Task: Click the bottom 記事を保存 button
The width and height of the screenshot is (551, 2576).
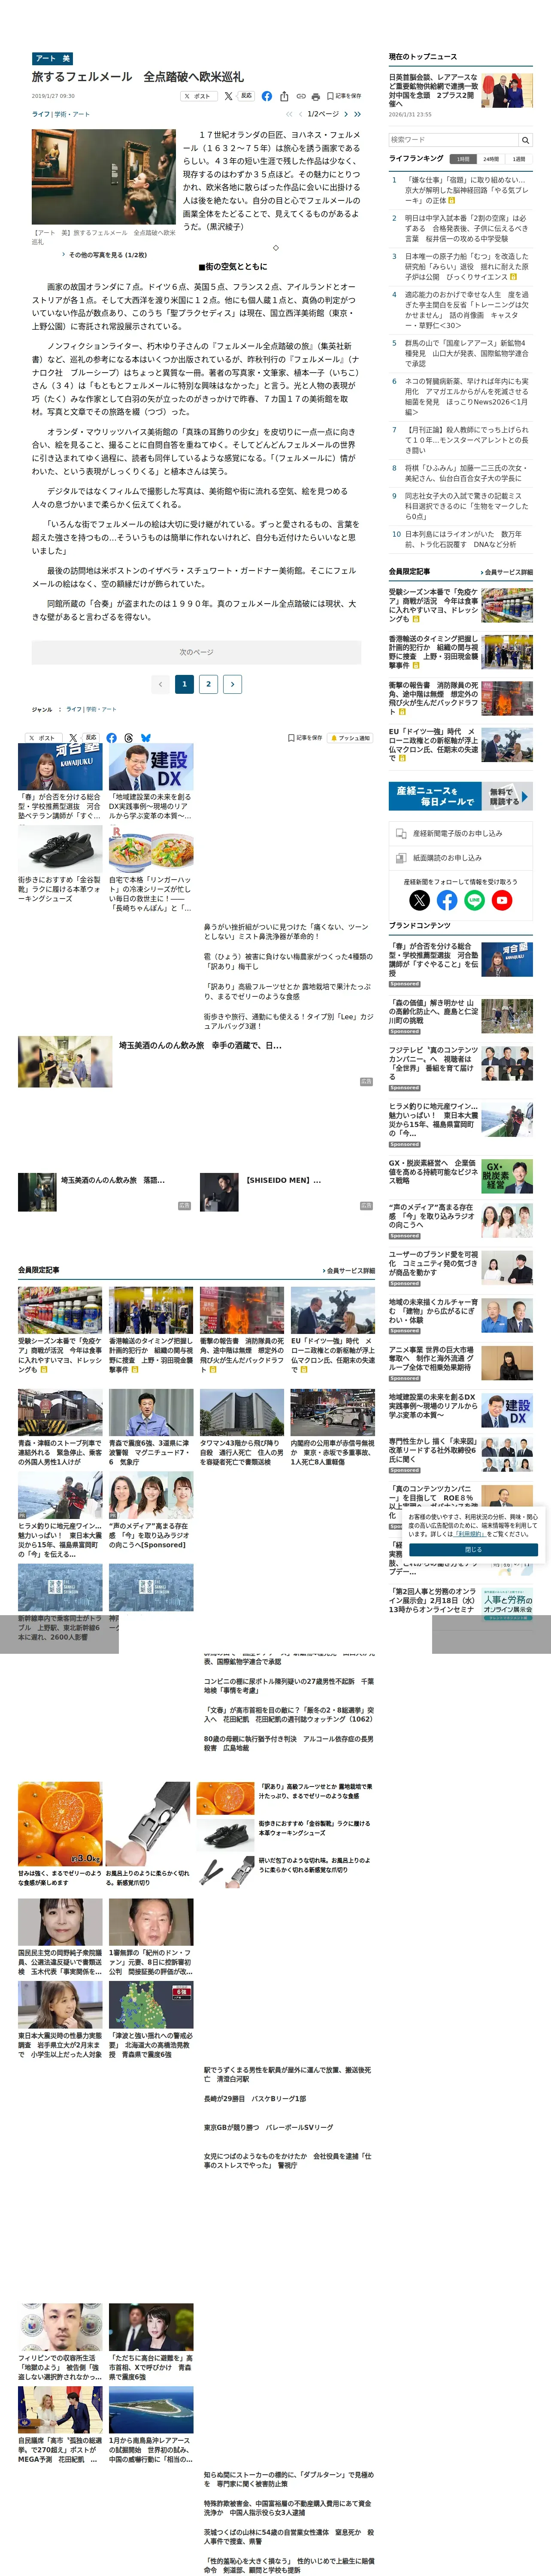Action: [x=305, y=738]
